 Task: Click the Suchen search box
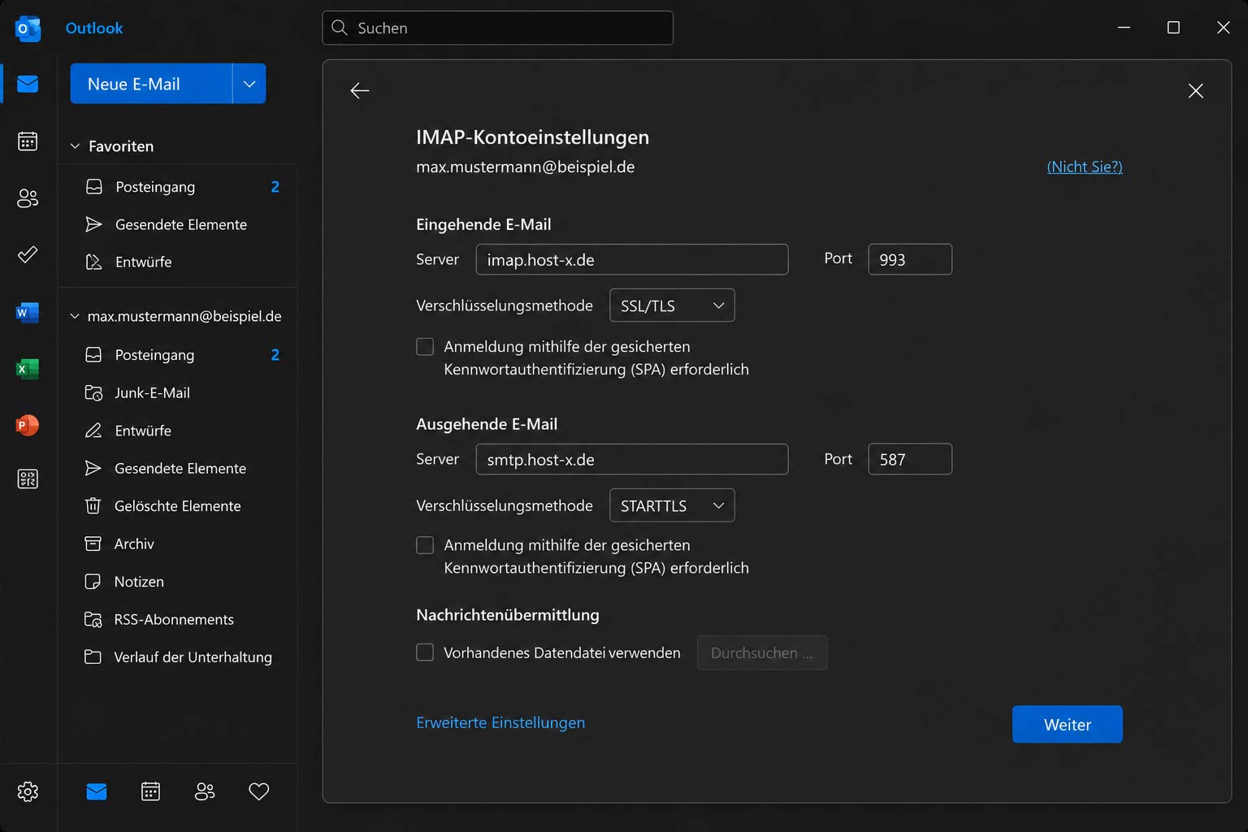498,28
